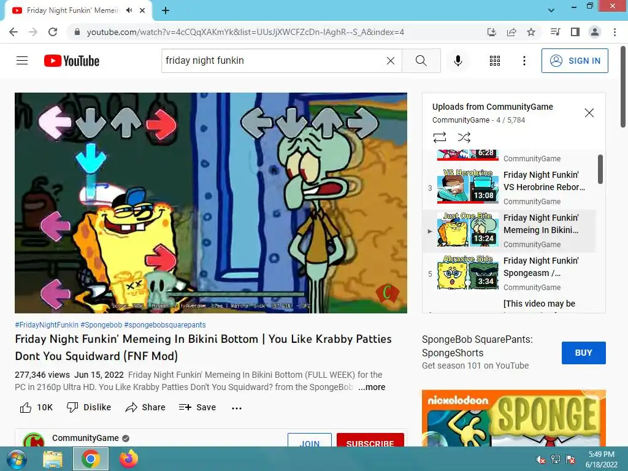The image size is (628, 471).
Task: Click the muted volume tray icon
Action: click(x=541, y=459)
